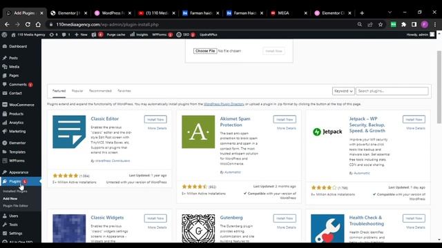Click the Search plugins input field

(x=392, y=91)
